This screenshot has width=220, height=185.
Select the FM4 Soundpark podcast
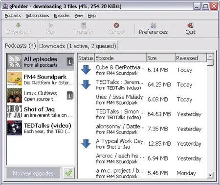click(41, 79)
